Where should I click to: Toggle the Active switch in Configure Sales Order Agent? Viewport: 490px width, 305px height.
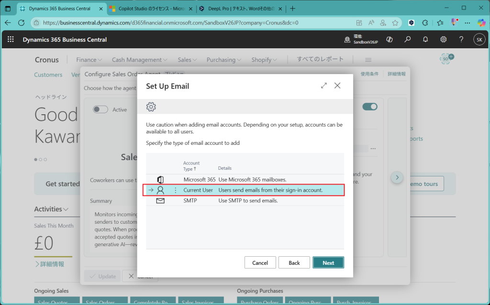(x=100, y=109)
